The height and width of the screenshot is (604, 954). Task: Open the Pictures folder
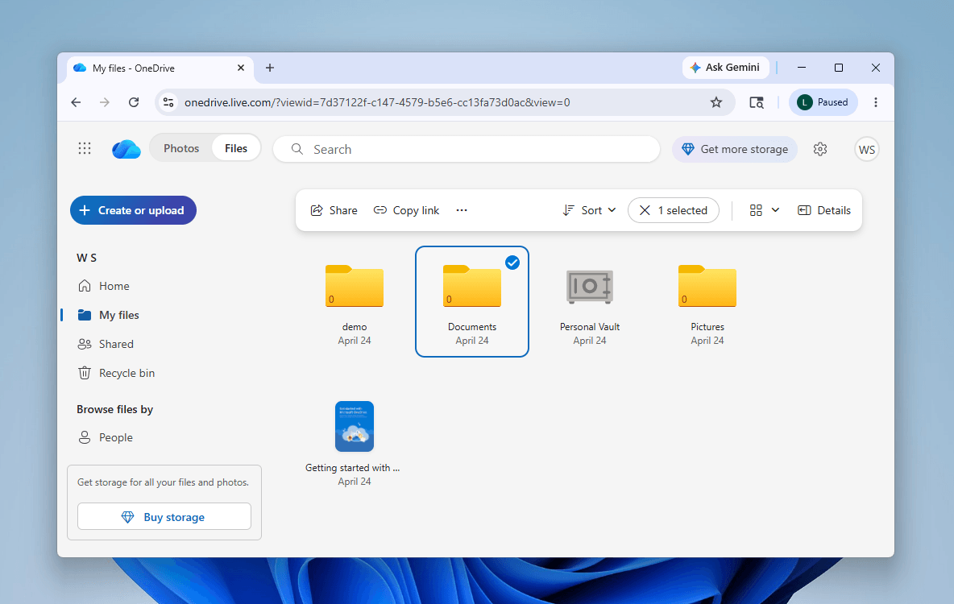tap(707, 286)
